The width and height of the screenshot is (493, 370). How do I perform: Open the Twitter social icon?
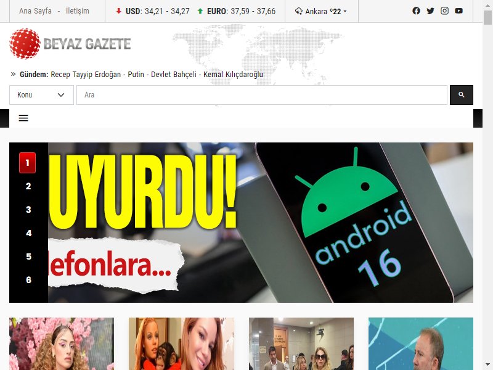[430, 11]
